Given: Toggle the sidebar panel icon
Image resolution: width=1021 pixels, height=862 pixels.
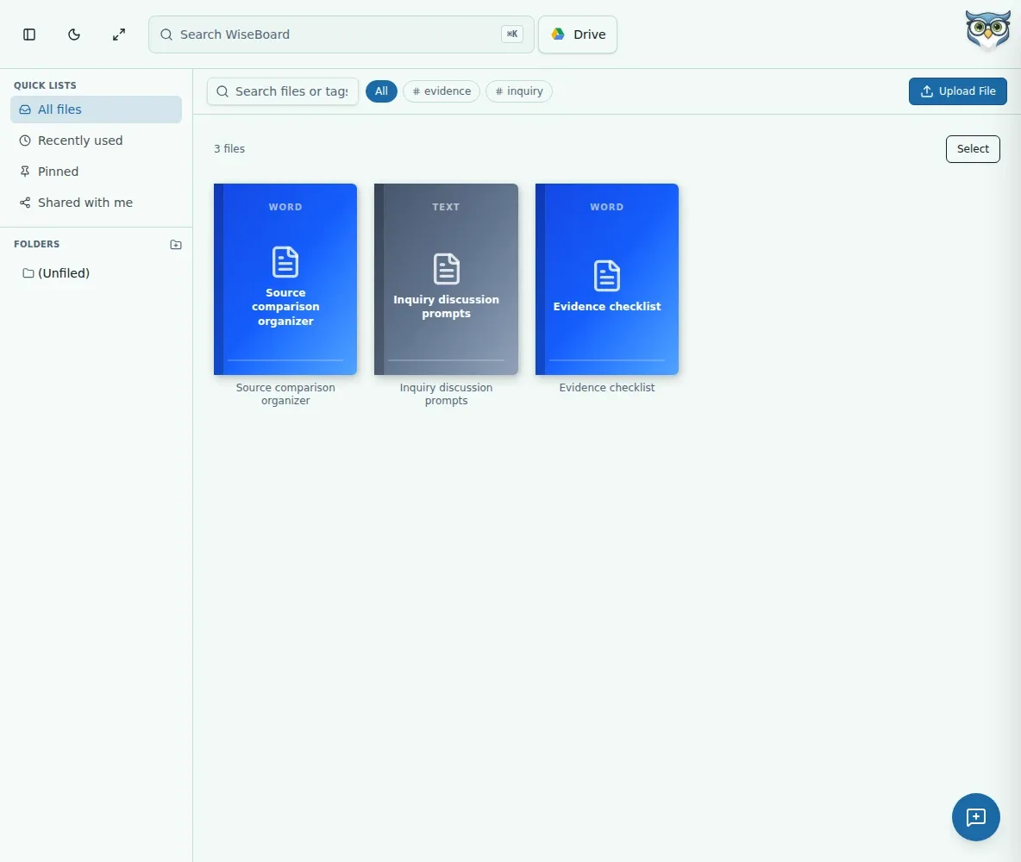Looking at the screenshot, I should coord(29,34).
